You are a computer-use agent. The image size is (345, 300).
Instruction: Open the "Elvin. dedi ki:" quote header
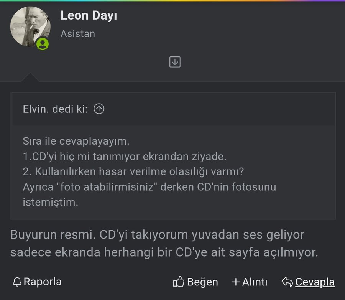[55, 109]
